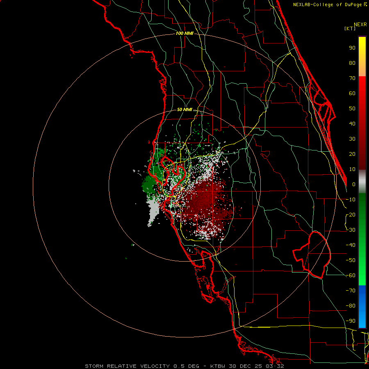Click the "[KT]" units label above scale
Image resolution: width=369 pixels, height=369 pixels.
350,28
